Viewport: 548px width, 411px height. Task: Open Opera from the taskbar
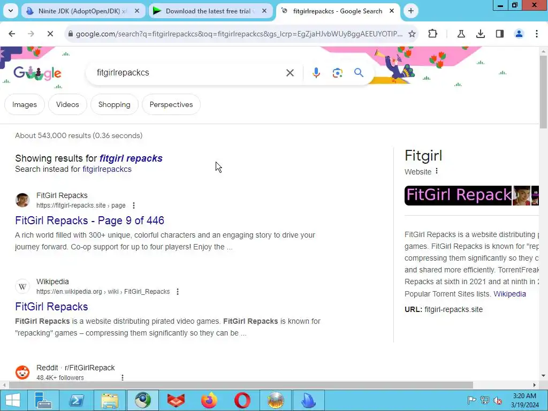242,400
